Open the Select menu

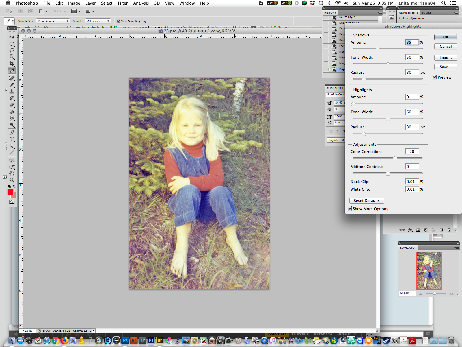(x=107, y=3)
